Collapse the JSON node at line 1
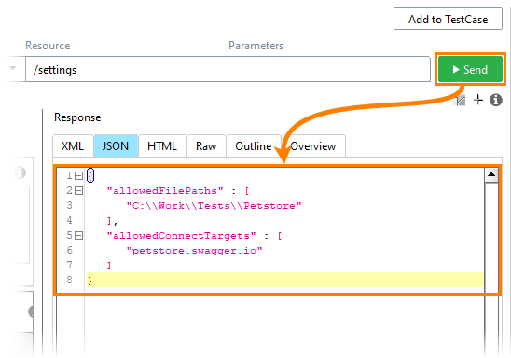This screenshot has width=511, height=358. pyautogui.click(x=78, y=176)
